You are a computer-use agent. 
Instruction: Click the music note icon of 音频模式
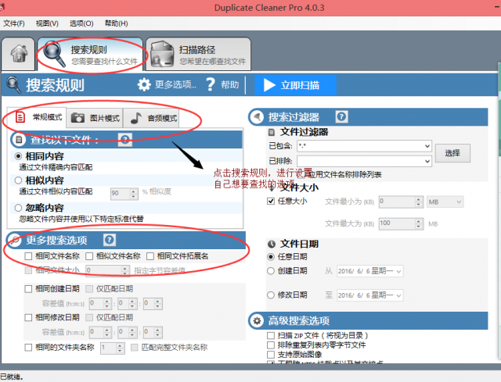click(x=135, y=118)
